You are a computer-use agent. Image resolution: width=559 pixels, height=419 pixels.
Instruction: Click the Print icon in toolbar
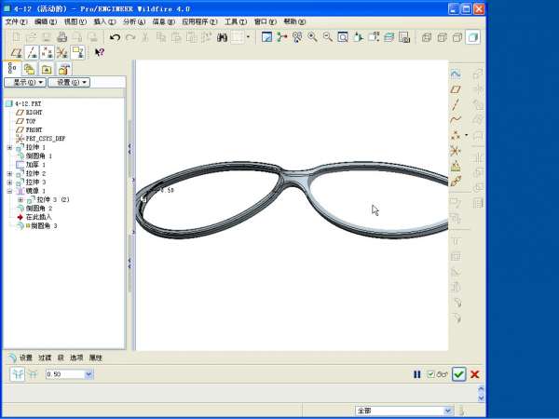pos(61,37)
